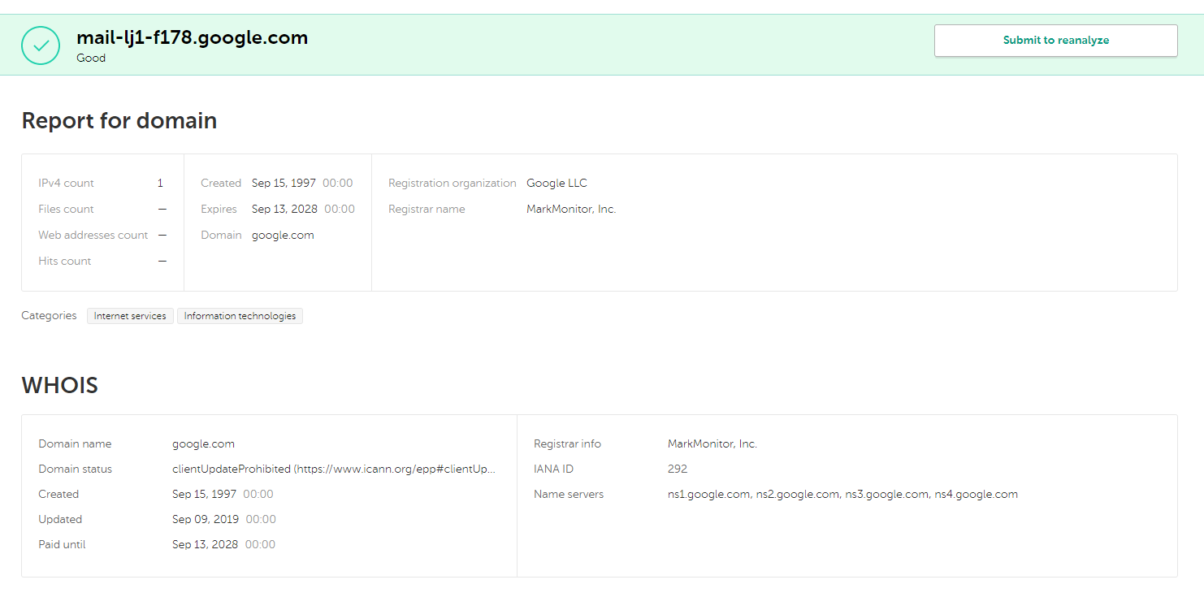Screen dimensions: 1204x597
Task: Select the Internet services category tag
Action: point(130,316)
